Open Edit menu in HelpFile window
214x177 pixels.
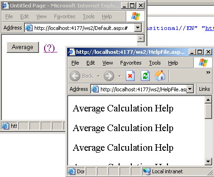(91, 63)
